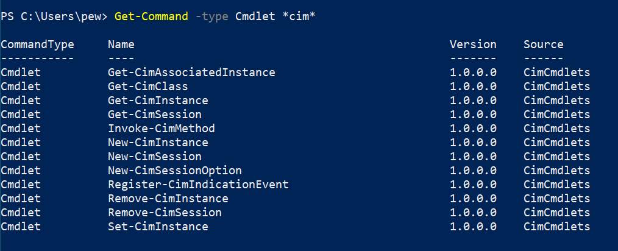Click the Get-CimInstance row name
618x251 pixels.
[158, 101]
